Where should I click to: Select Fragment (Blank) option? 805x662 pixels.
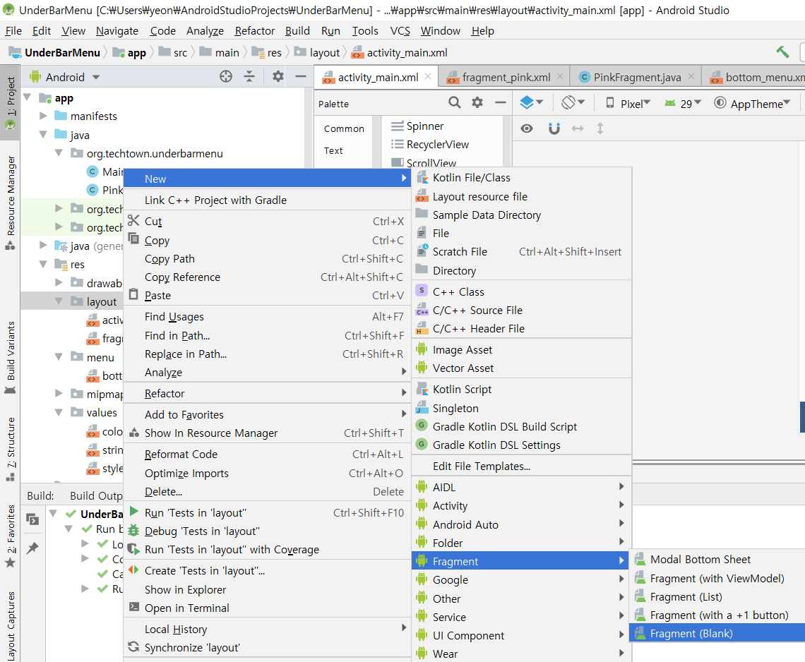click(717, 633)
